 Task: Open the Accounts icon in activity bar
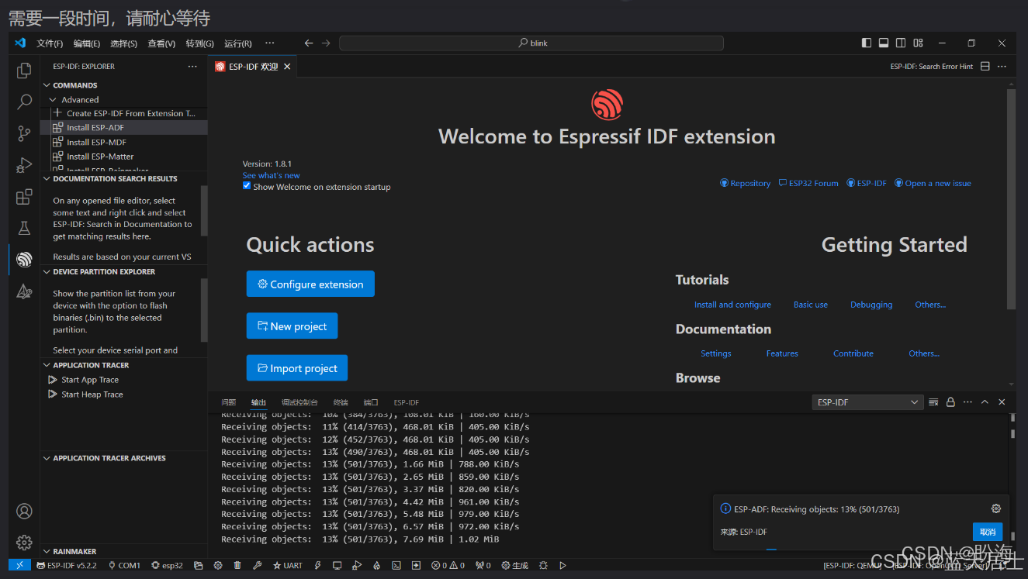[24, 511]
